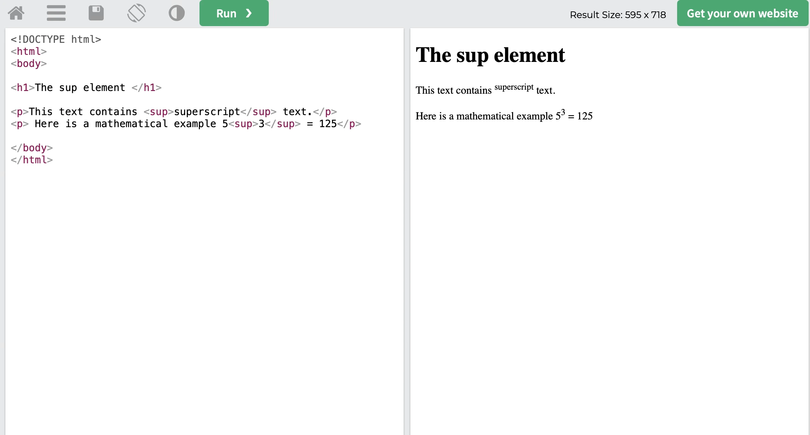Click the mathematical example code line
This screenshot has width=810, height=435.
coord(186,123)
